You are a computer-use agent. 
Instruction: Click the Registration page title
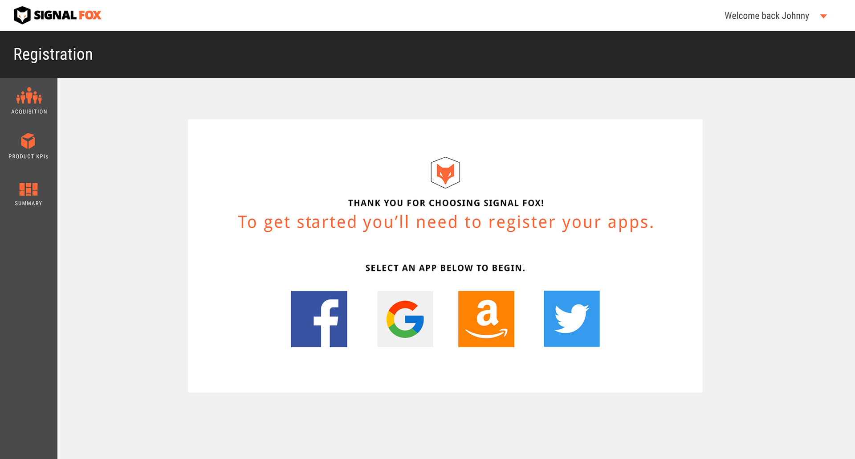53,54
